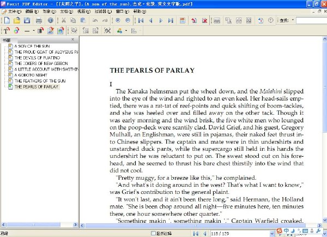Open the 文档 (Document) menu

point(66,11)
